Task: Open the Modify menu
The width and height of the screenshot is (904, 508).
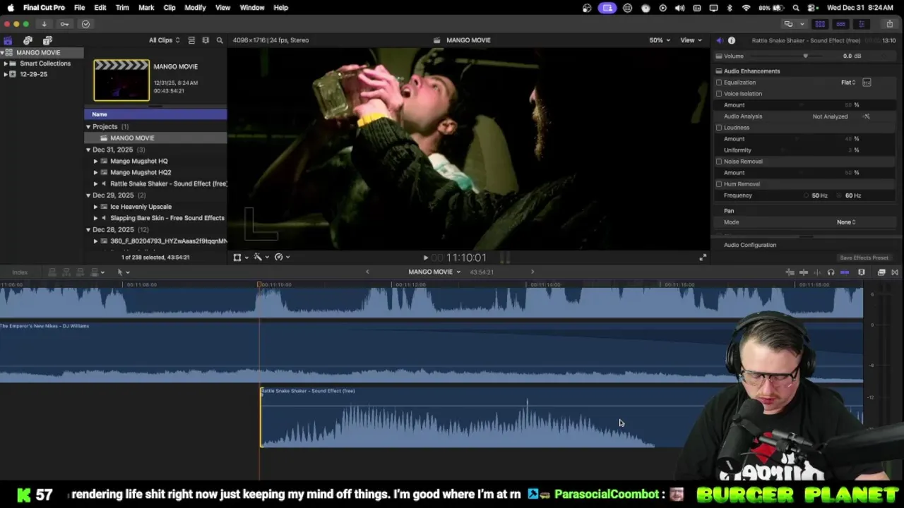Action: pyautogui.click(x=195, y=8)
